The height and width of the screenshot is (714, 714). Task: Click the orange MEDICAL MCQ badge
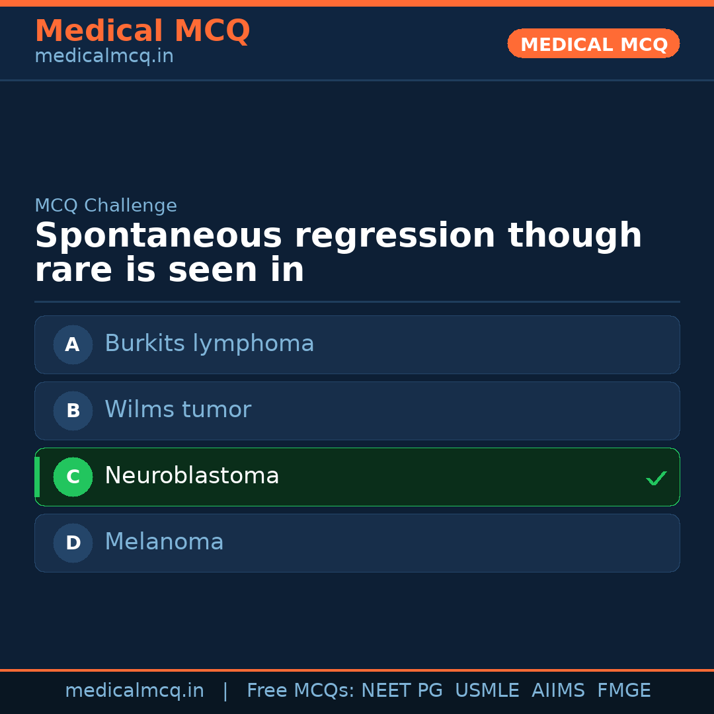[593, 44]
